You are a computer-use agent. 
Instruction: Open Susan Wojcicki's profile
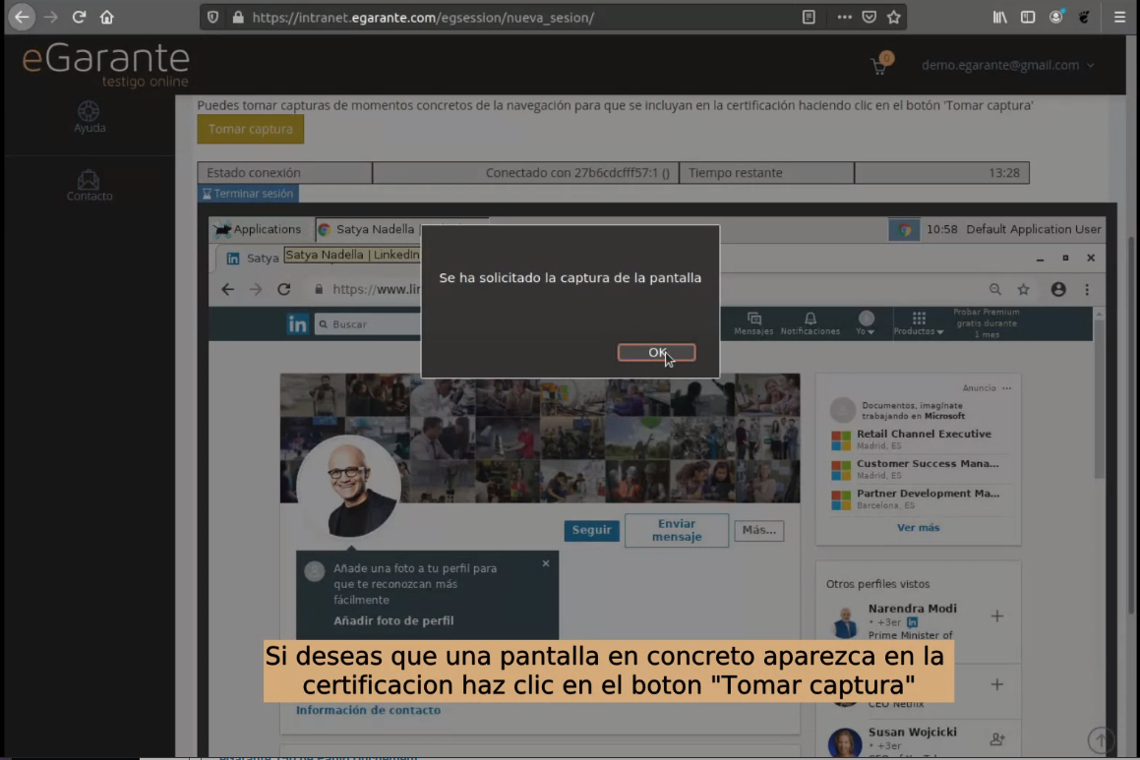tap(912, 732)
